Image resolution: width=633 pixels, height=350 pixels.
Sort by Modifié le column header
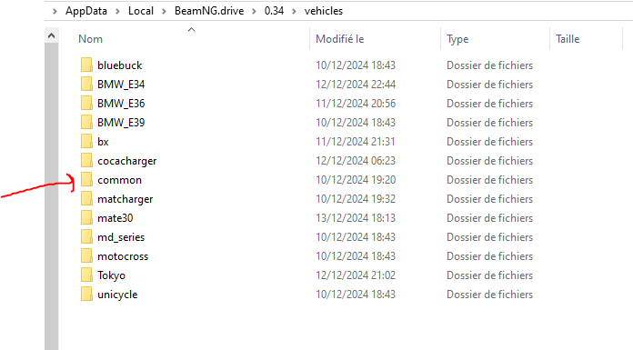pyautogui.click(x=340, y=39)
